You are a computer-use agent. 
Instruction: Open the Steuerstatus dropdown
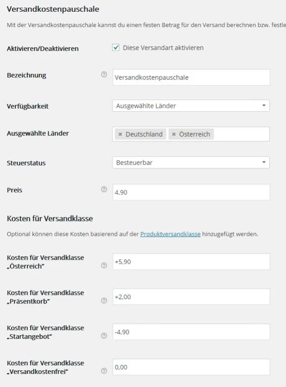(x=191, y=163)
